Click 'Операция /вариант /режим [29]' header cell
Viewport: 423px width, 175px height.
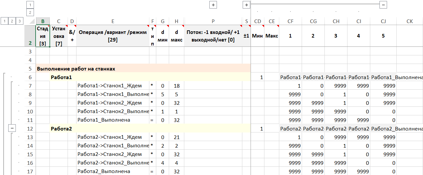(112, 36)
